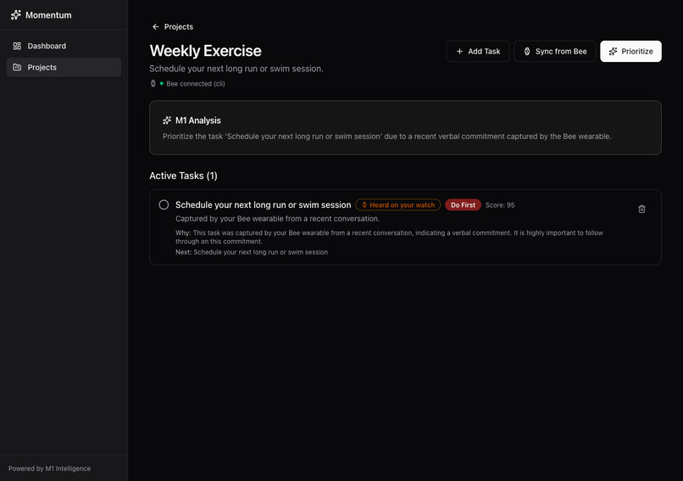Go back to Projects with arrow link
683x481 pixels.
173,26
